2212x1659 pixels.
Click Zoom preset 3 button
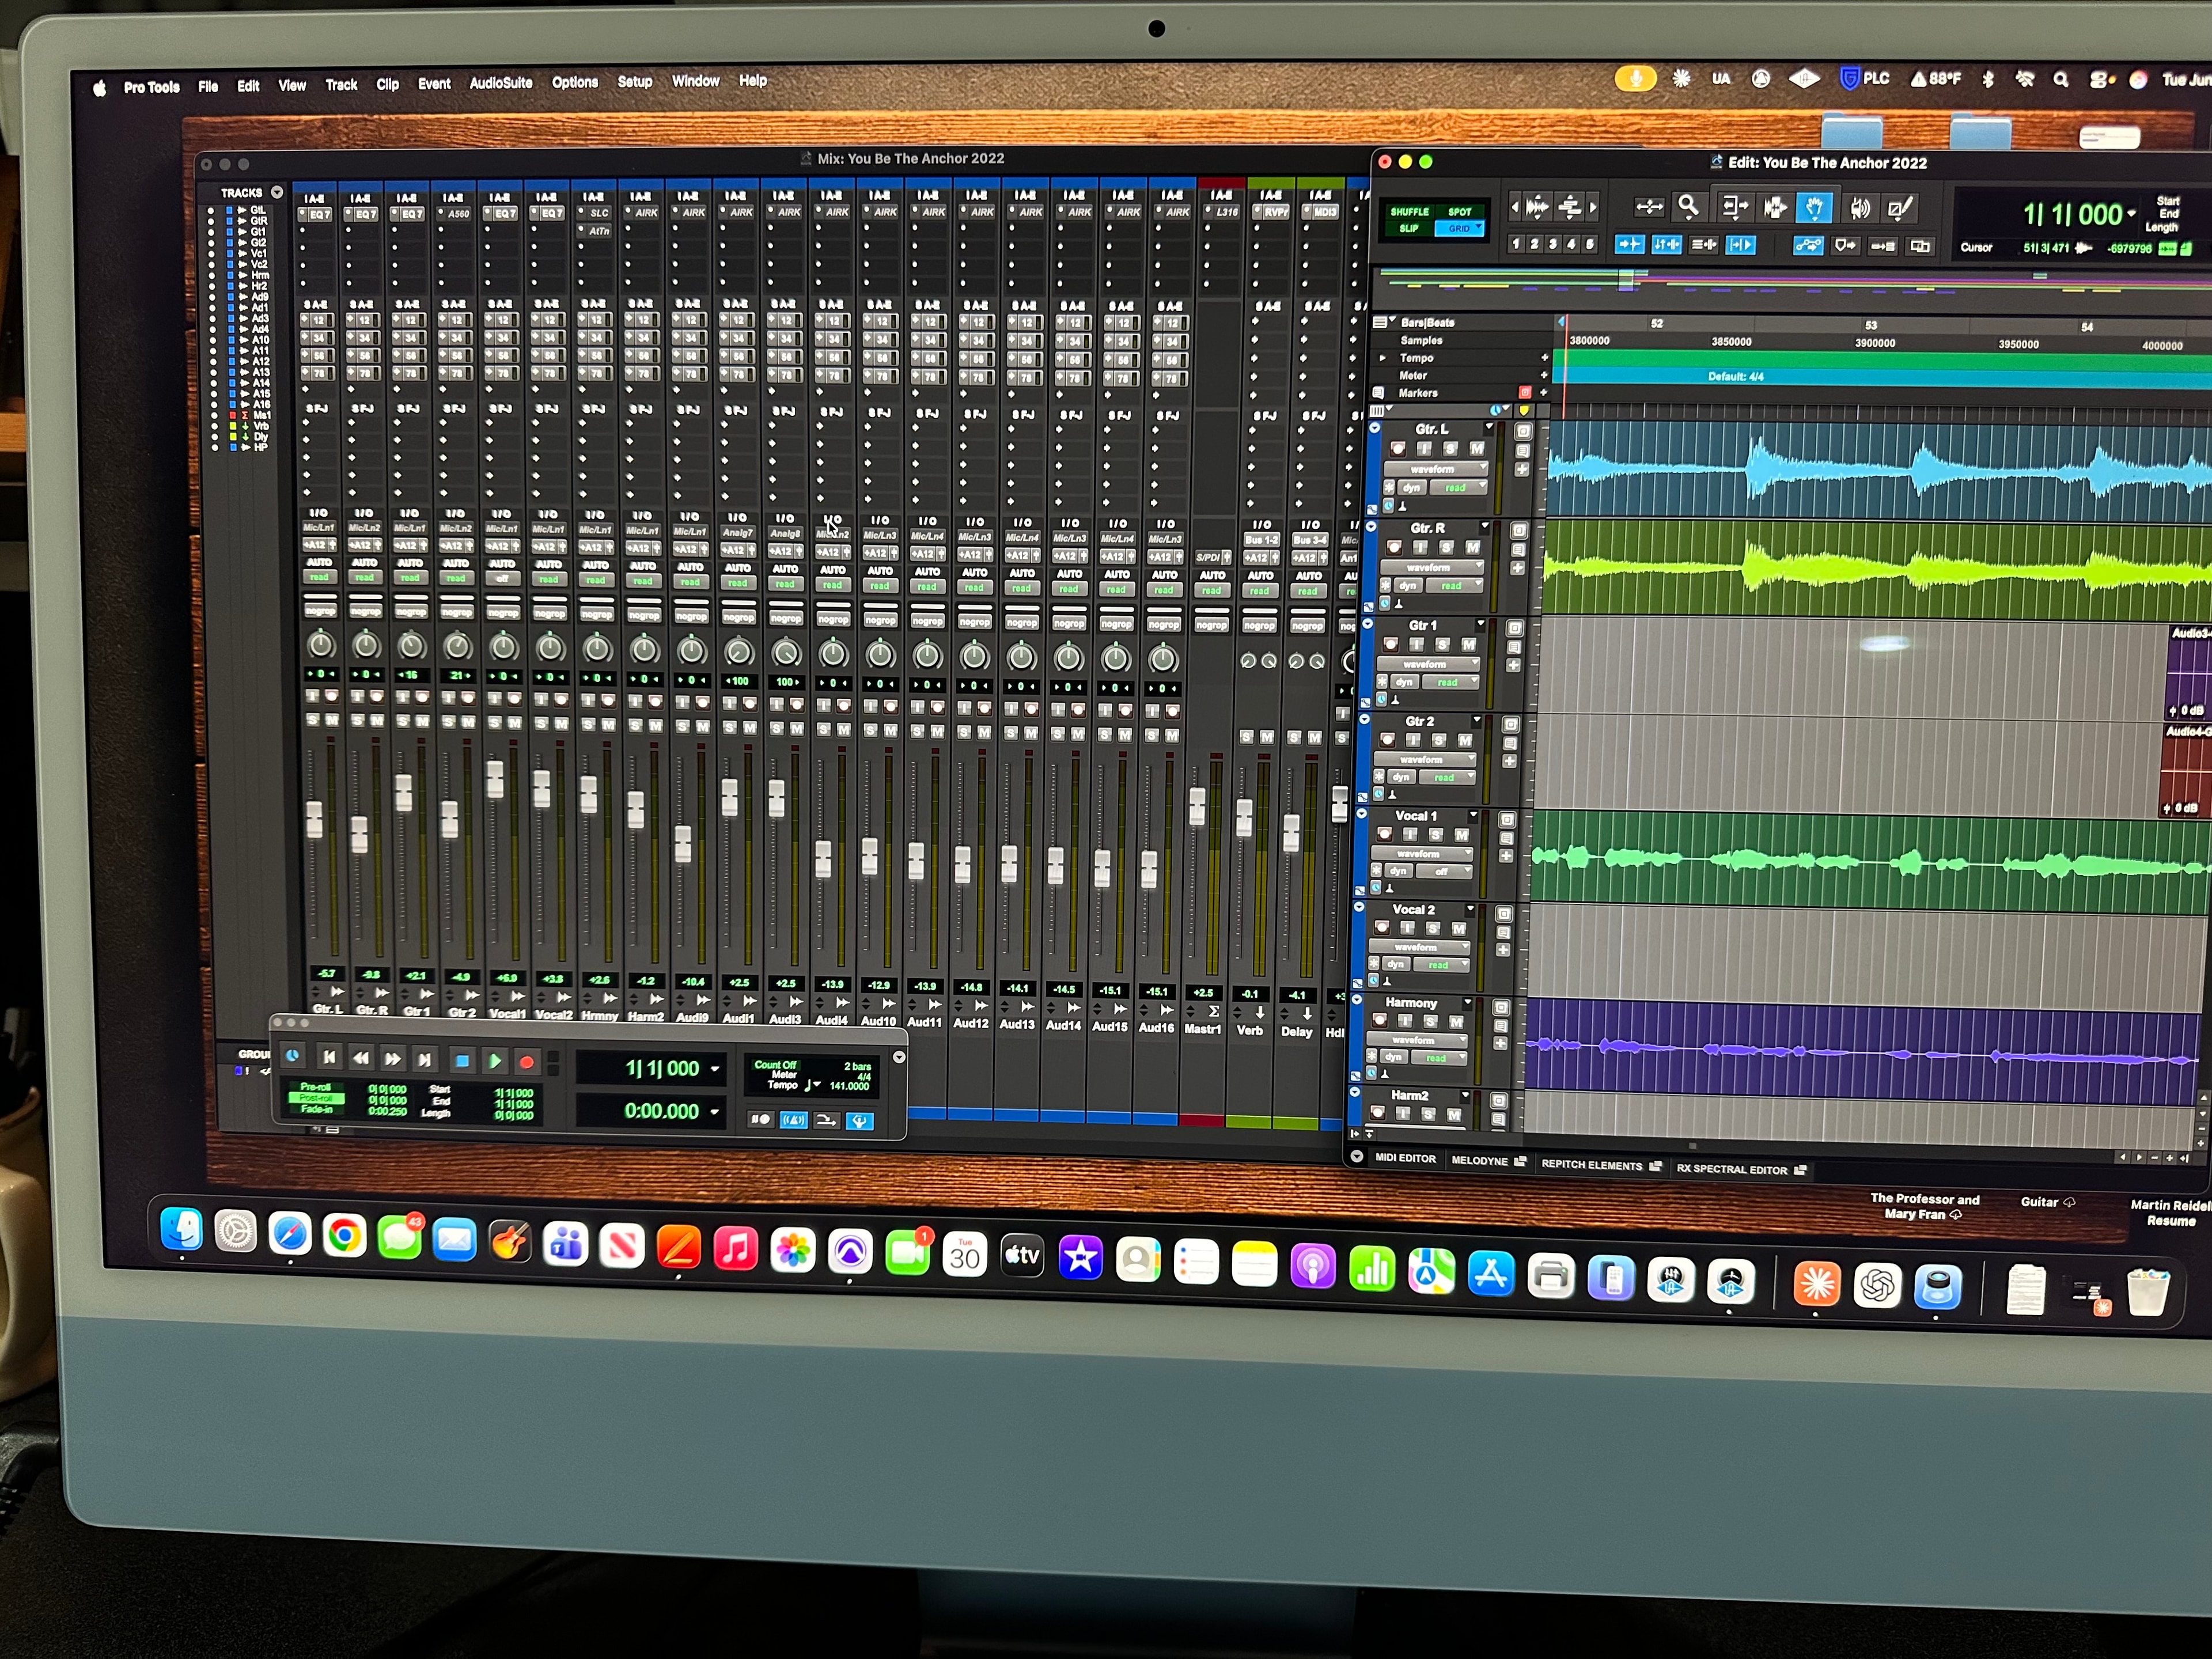pyautogui.click(x=1553, y=244)
